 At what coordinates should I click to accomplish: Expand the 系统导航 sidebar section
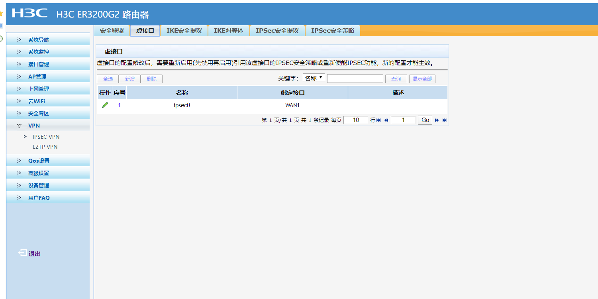tap(48, 40)
